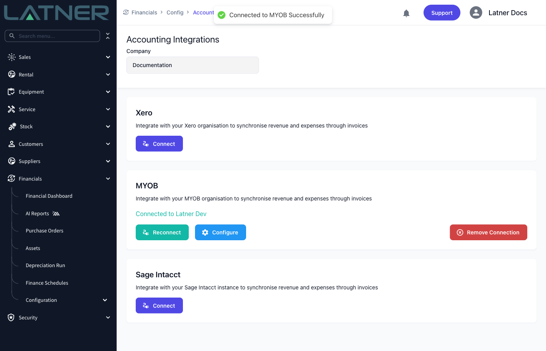Click the Latner Docs username
The image size is (546, 351).
tap(508, 13)
